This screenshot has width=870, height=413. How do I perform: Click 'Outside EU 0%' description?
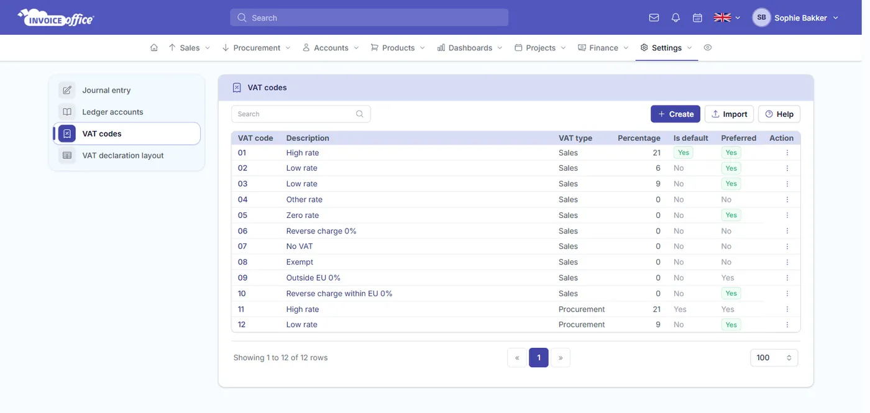pos(313,278)
